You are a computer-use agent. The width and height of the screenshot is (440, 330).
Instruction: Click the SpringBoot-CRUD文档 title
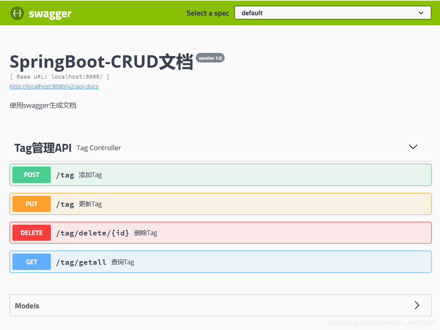coord(102,62)
